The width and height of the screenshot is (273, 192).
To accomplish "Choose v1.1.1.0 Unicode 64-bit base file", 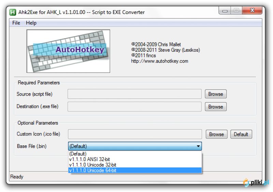I will coord(135,171).
